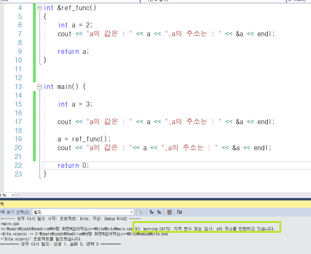This screenshot has width=311, height=254.
Task: Clear all output with the red X icon
Action: pyautogui.click(x=169, y=212)
